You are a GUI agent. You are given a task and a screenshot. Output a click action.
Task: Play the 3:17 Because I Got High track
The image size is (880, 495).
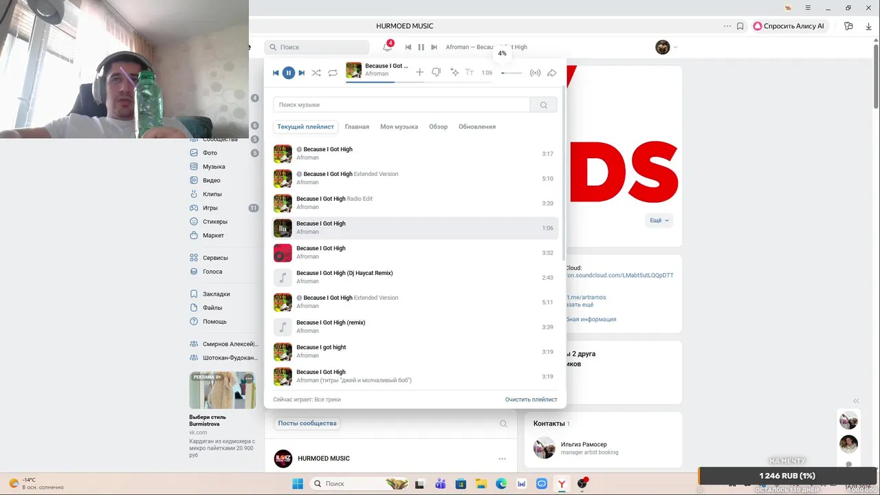415,153
